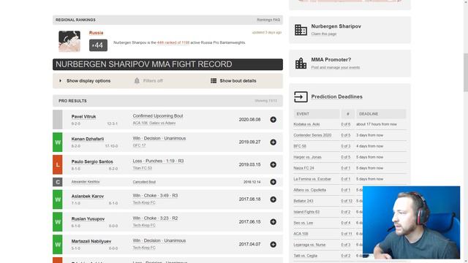Open Win Choke 3:49 R3 result
The width and height of the screenshot is (468, 263).
155,196
